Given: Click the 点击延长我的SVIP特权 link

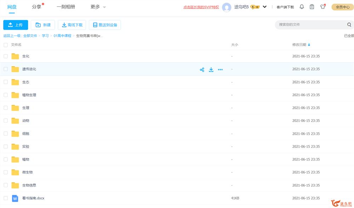Looking at the screenshot, I should 201,7.
